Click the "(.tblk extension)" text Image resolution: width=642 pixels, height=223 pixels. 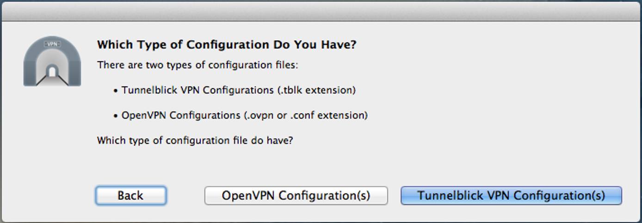point(316,90)
